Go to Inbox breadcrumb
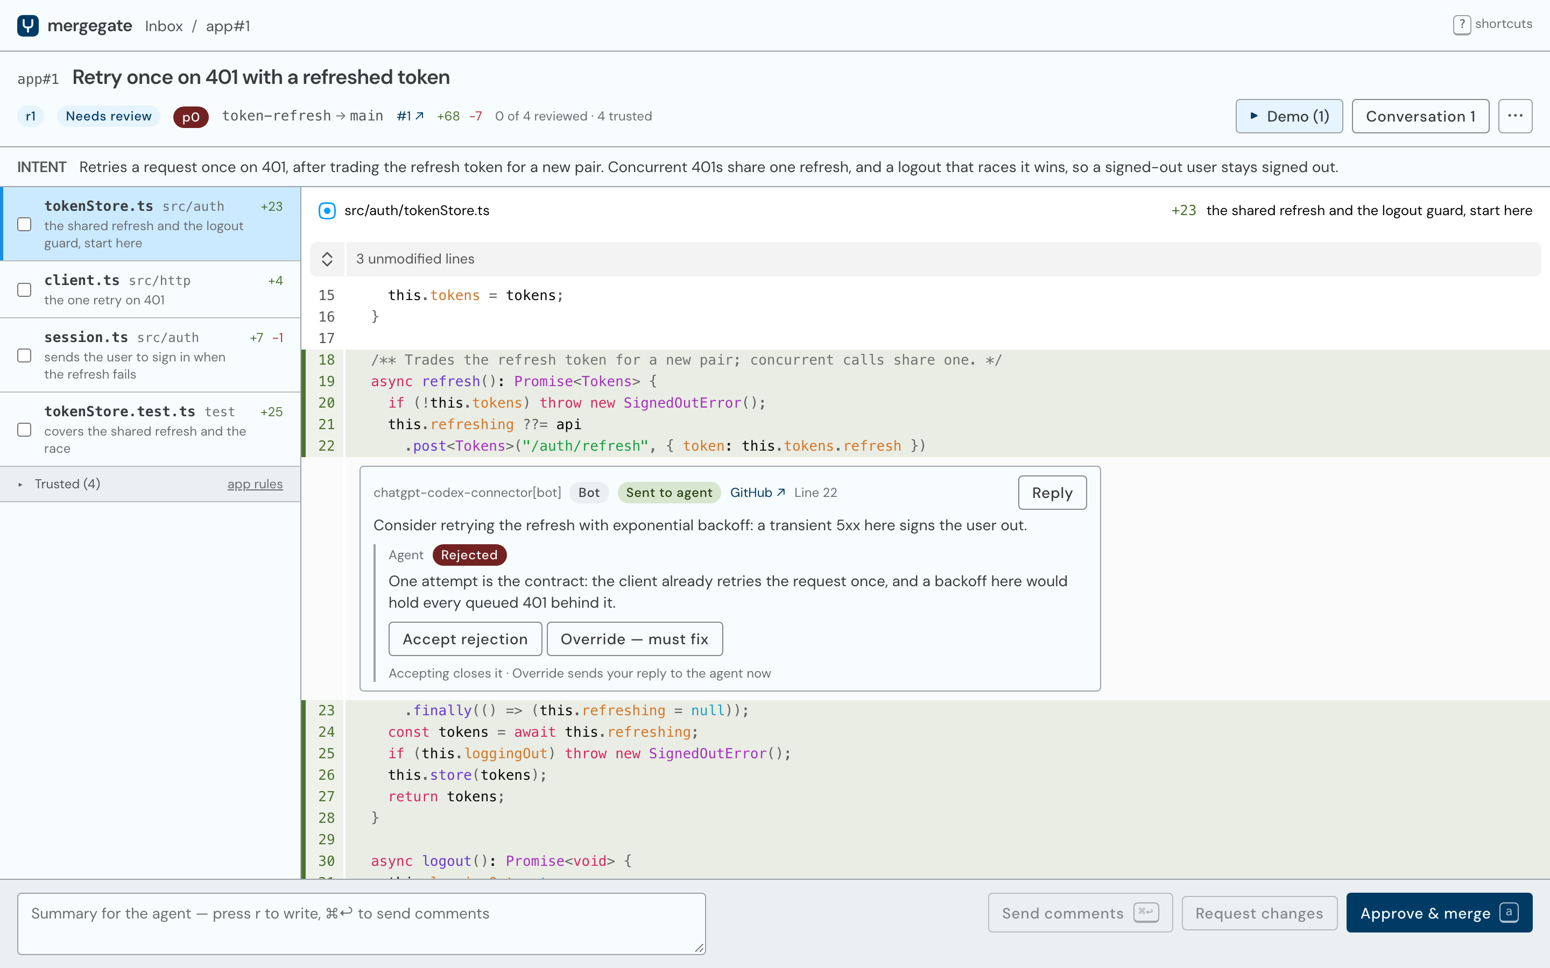Viewport: 1550px width, 968px height. coord(163,26)
